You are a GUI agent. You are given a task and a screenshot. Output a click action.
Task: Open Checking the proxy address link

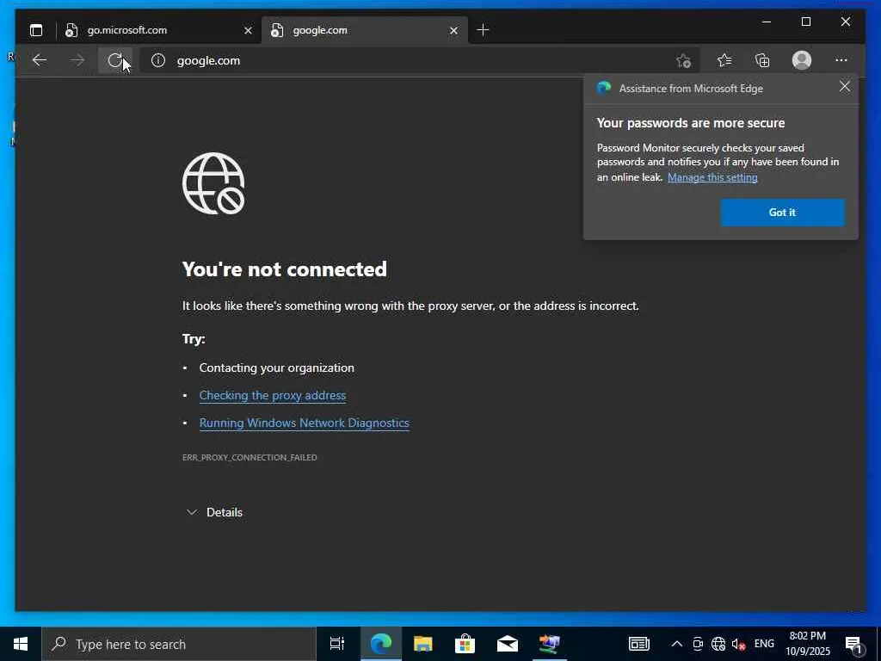273,396
